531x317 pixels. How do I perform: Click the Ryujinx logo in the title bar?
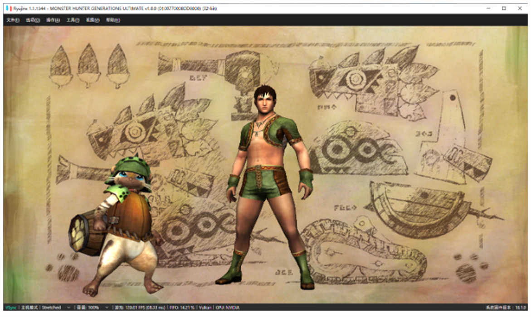pos(7,8)
